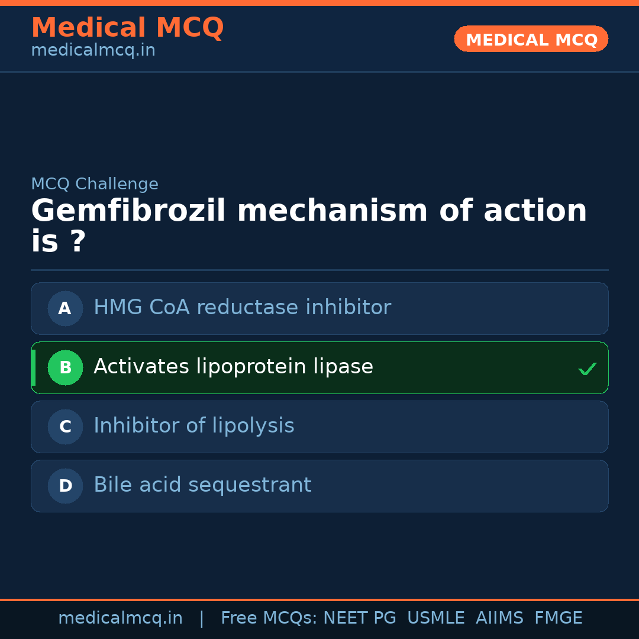Click the letter A circle badge
639x639 pixels.
tap(65, 308)
